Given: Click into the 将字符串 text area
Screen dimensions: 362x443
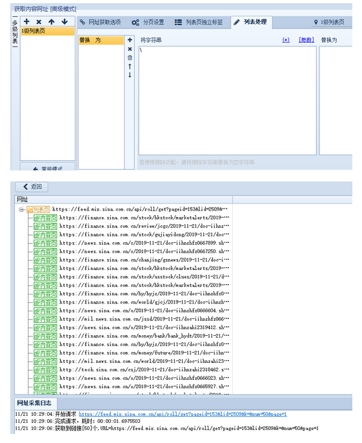Looking at the screenshot, I should click(227, 100).
